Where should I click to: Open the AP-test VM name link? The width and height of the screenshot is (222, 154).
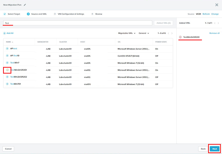pyautogui.click(x=14, y=48)
